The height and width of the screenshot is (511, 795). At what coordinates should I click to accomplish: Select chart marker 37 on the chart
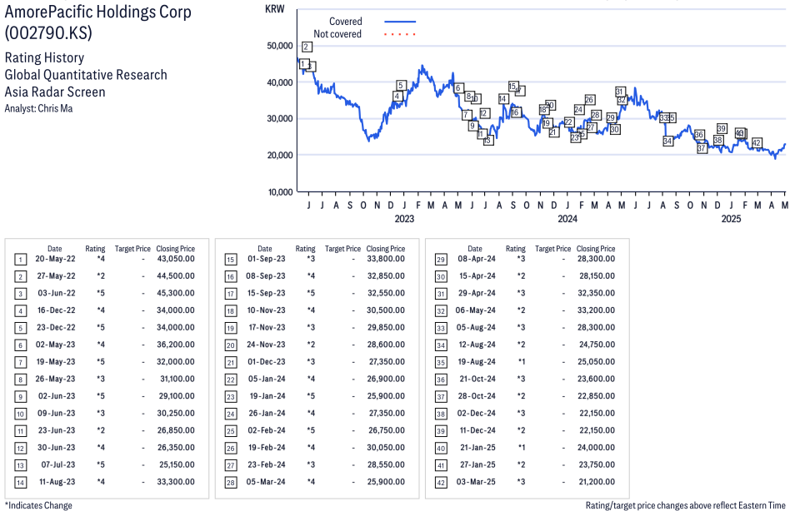(x=702, y=148)
